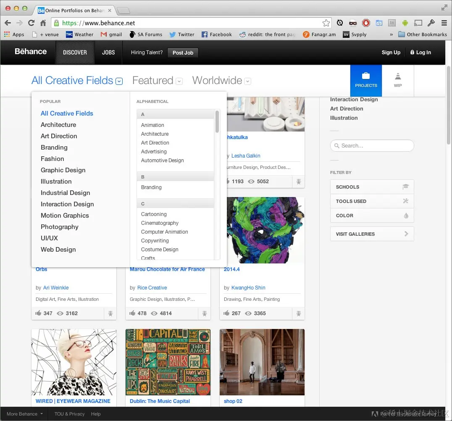452x421 pixels.
Task: Click the Behance logo
Action: 31,52
